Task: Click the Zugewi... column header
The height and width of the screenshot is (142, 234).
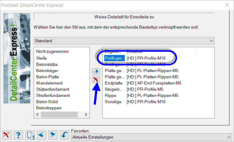Action: (x=114, y=51)
